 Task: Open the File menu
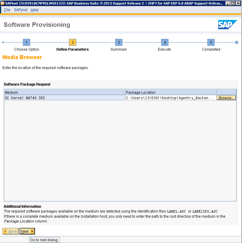tap(7, 10)
